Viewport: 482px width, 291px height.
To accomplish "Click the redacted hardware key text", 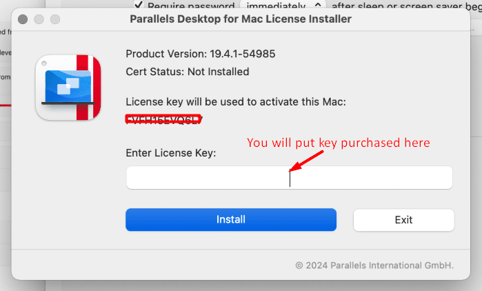I will click(163, 119).
